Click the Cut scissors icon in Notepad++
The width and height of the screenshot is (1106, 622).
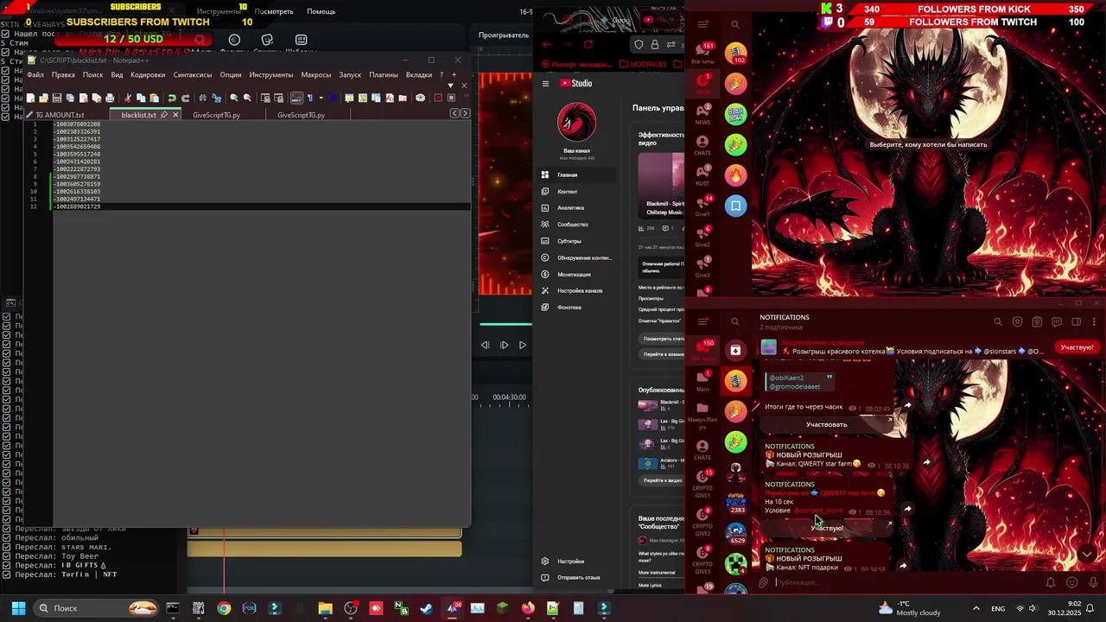point(128,98)
